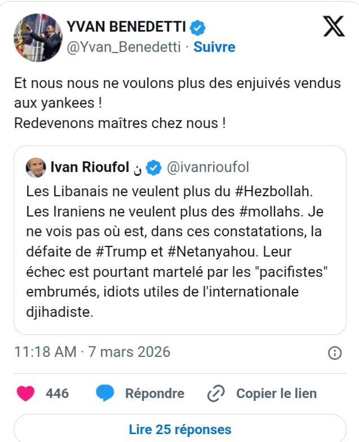This screenshot has height=442, width=359.
Task: Click the pink heart like icon
Action: click(x=26, y=393)
